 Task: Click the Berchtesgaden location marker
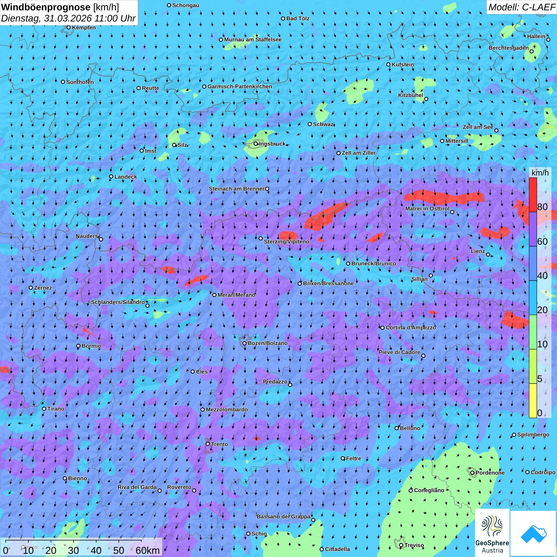[532, 51]
